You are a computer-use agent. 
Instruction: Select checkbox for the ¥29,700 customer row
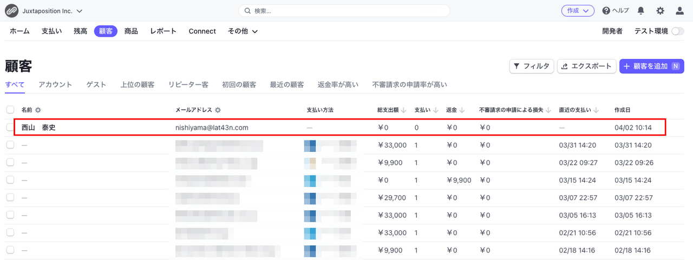point(10,198)
